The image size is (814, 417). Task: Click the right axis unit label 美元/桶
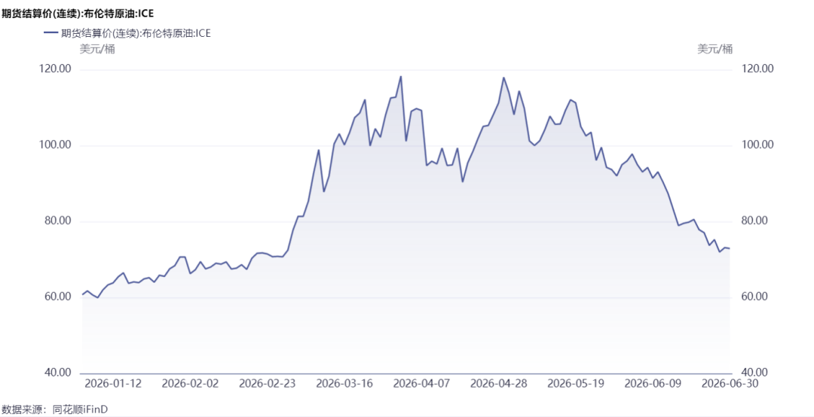(x=715, y=49)
